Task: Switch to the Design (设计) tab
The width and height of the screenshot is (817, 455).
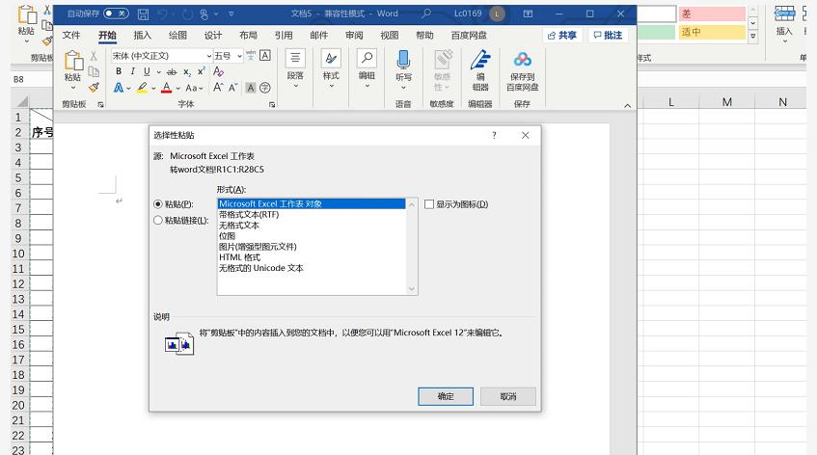Action: (x=212, y=35)
